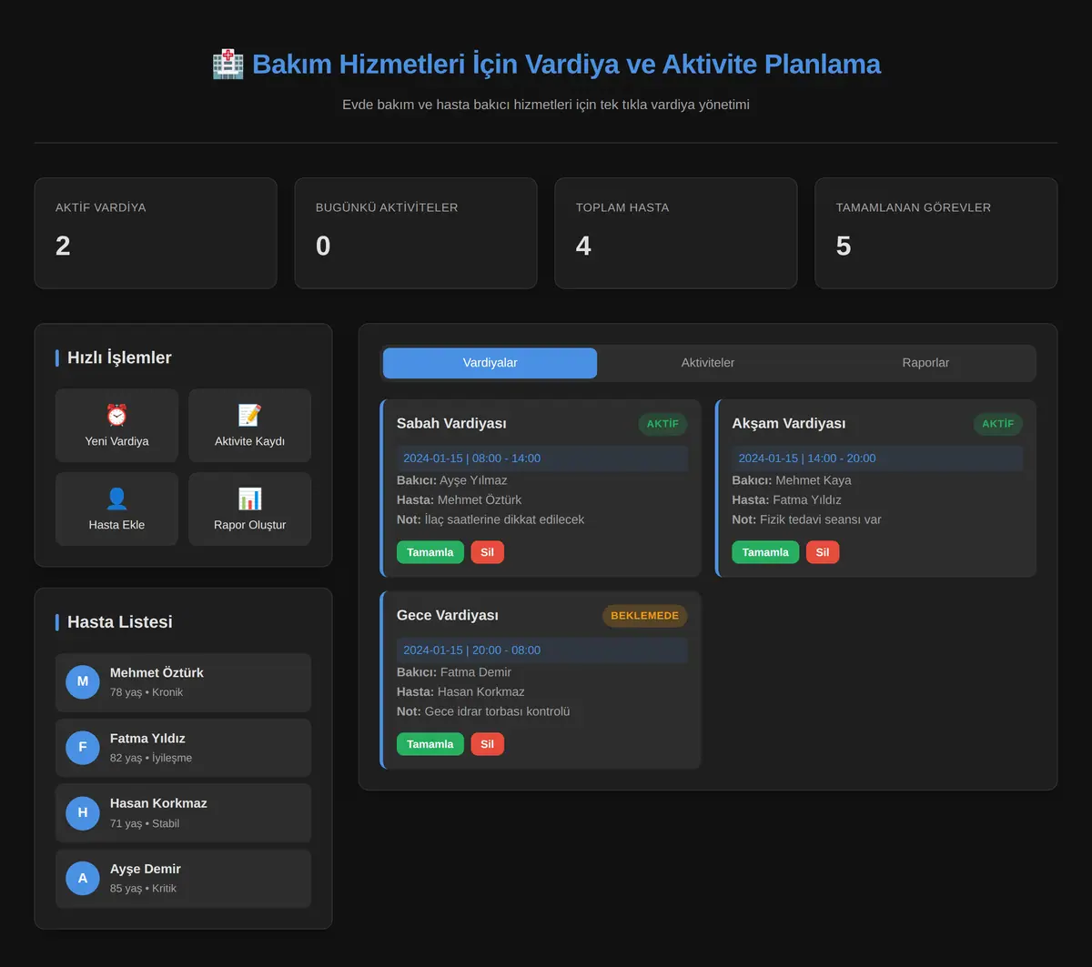Open the Raporlar tab
The width and height of the screenshot is (1092, 967).
[925, 363]
